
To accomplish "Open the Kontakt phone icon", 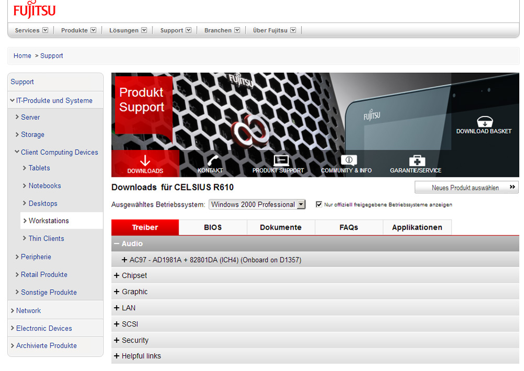I will pos(213,161).
